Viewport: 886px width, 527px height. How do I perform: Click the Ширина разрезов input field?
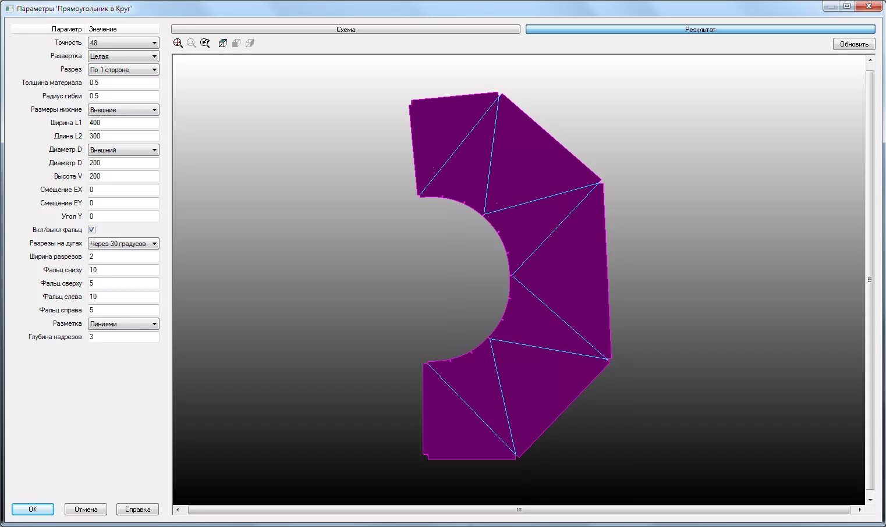coord(123,257)
